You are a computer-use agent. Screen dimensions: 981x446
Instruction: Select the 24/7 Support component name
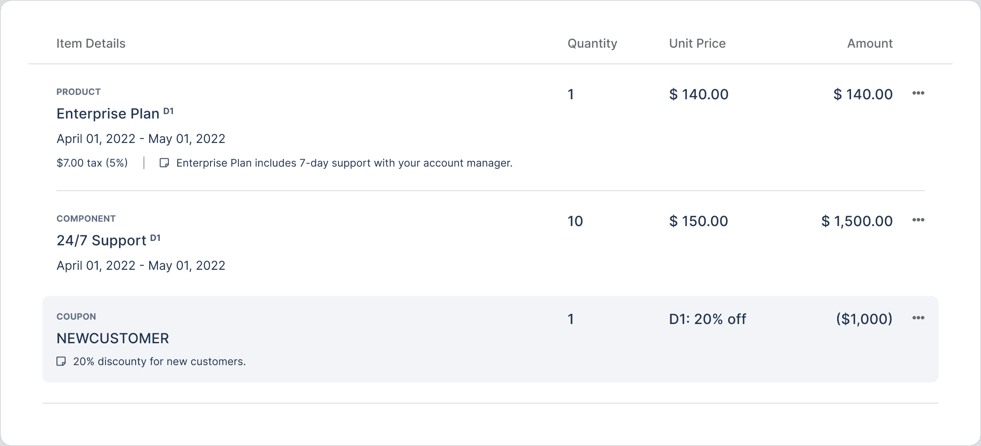[101, 240]
